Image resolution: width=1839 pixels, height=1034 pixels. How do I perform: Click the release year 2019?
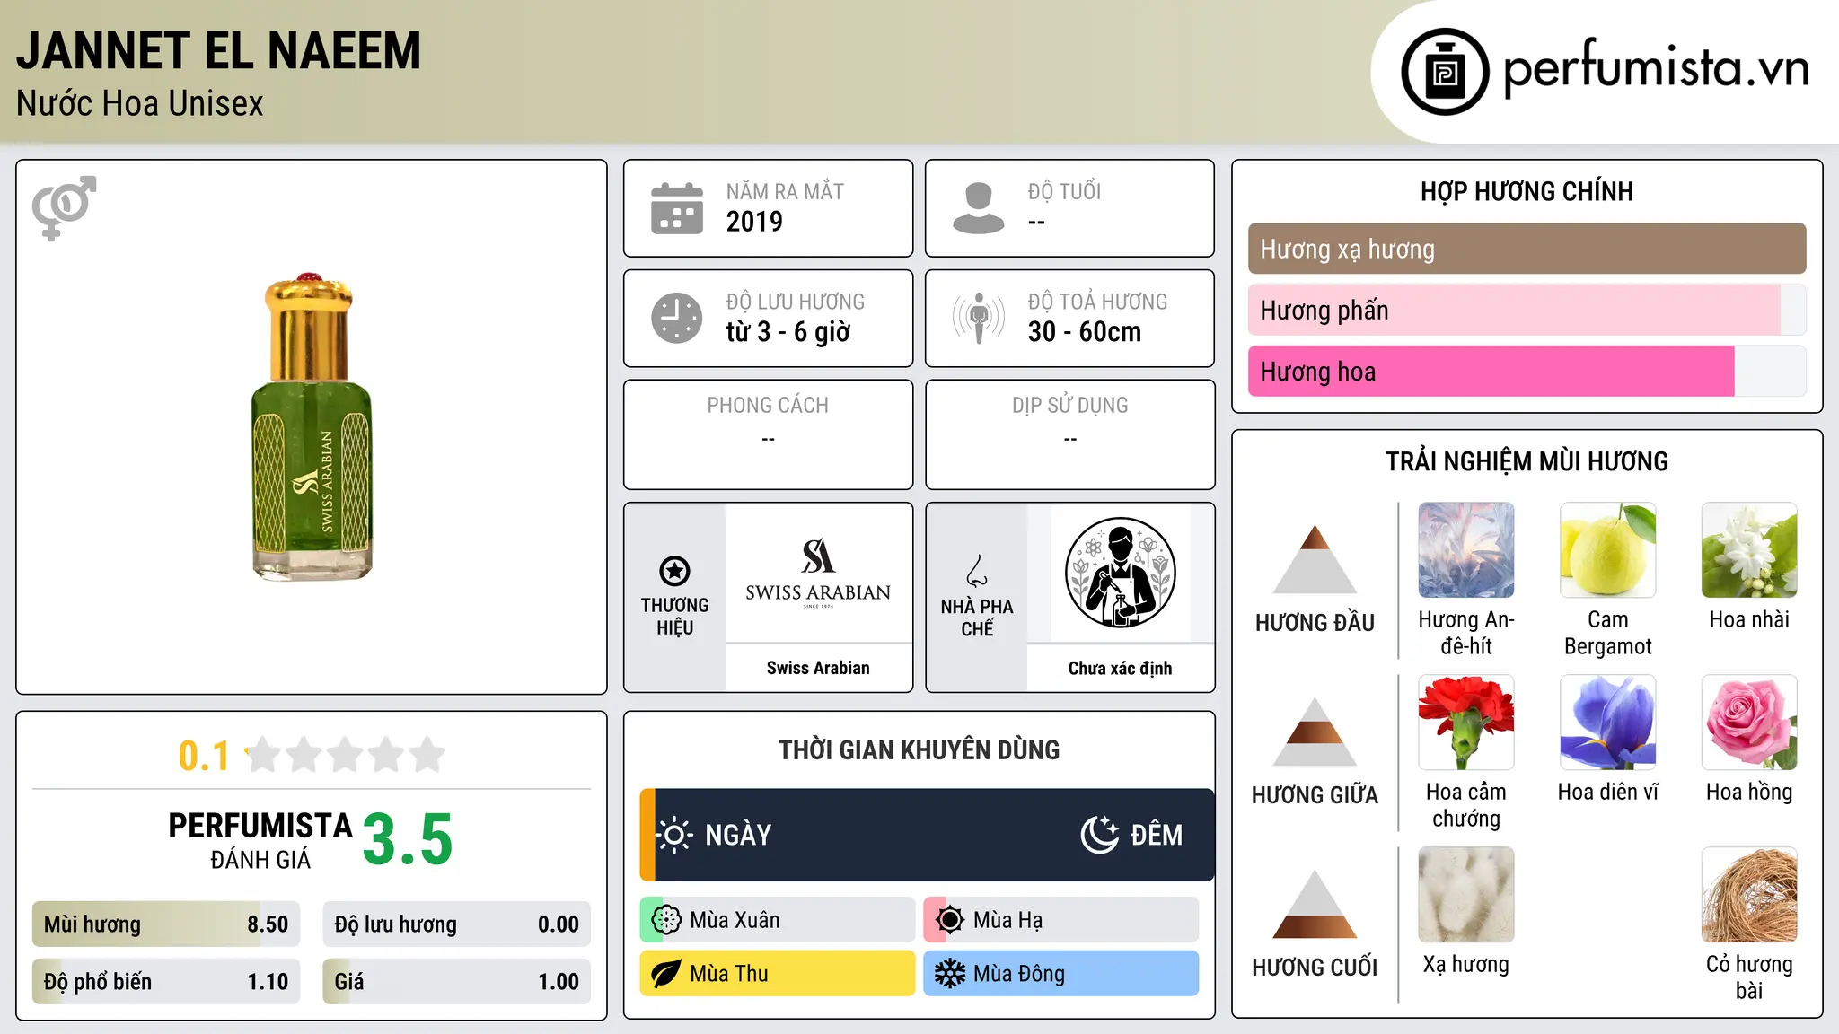[x=754, y=222]
